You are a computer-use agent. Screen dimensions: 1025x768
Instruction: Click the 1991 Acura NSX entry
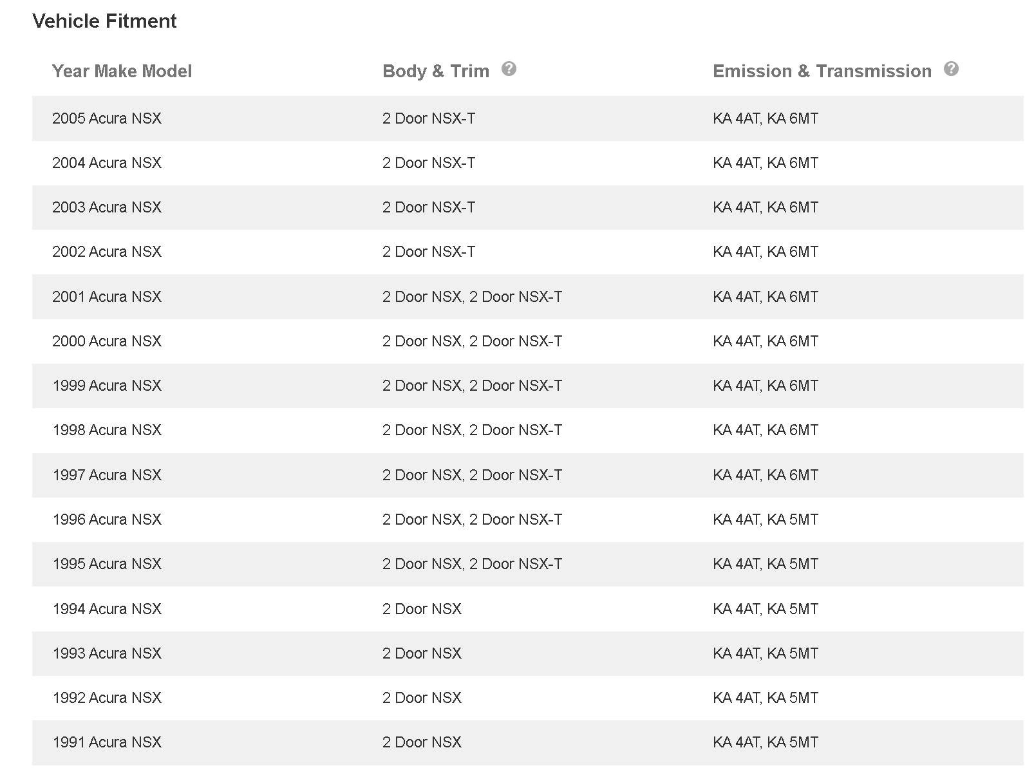[107, 742]
